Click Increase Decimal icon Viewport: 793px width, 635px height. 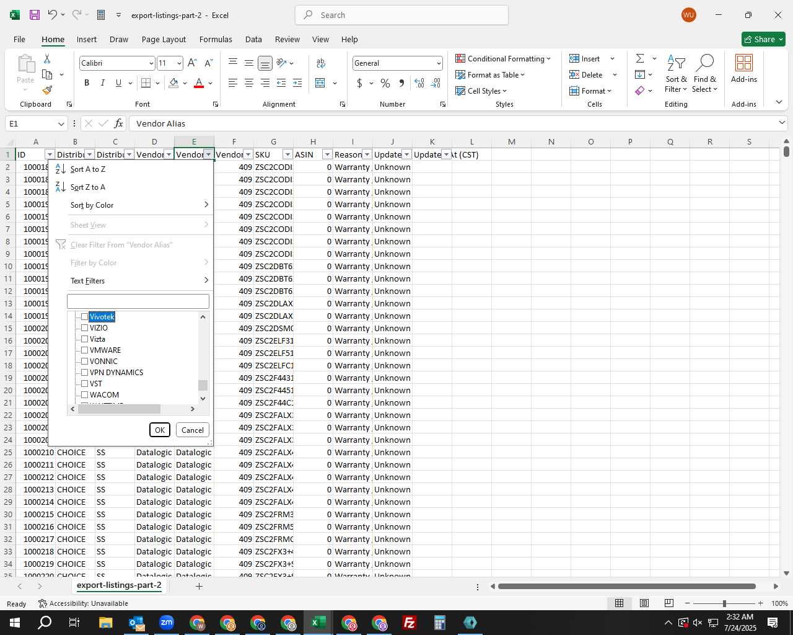pyautogui.click(x=419, y=83)
